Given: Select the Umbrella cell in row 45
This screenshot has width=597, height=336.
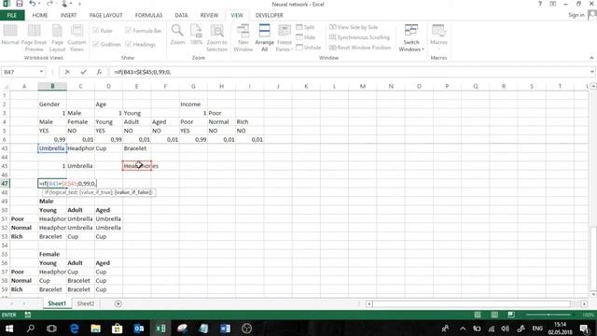Looking at the screenshot, I should [80, 166].
